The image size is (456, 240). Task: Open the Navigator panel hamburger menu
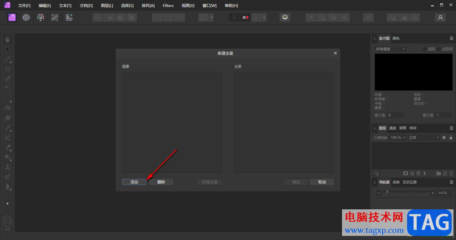[x=452, y=182]
